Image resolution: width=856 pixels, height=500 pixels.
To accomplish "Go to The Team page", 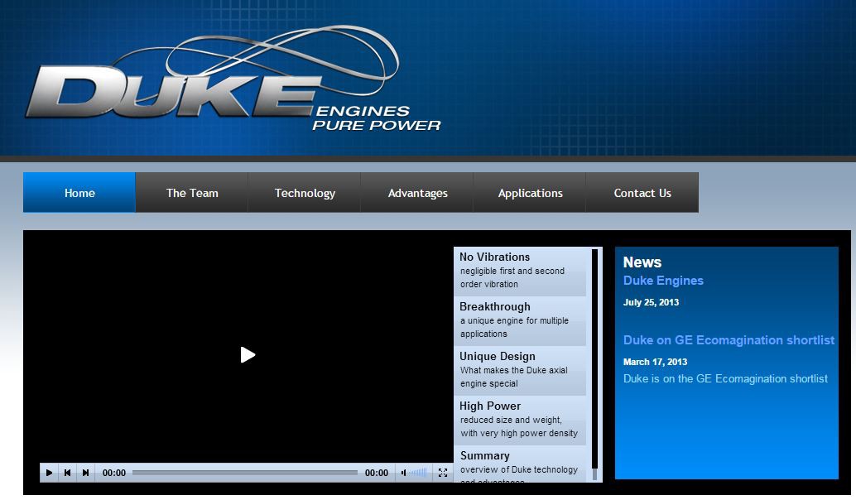I will pos(192,193).
